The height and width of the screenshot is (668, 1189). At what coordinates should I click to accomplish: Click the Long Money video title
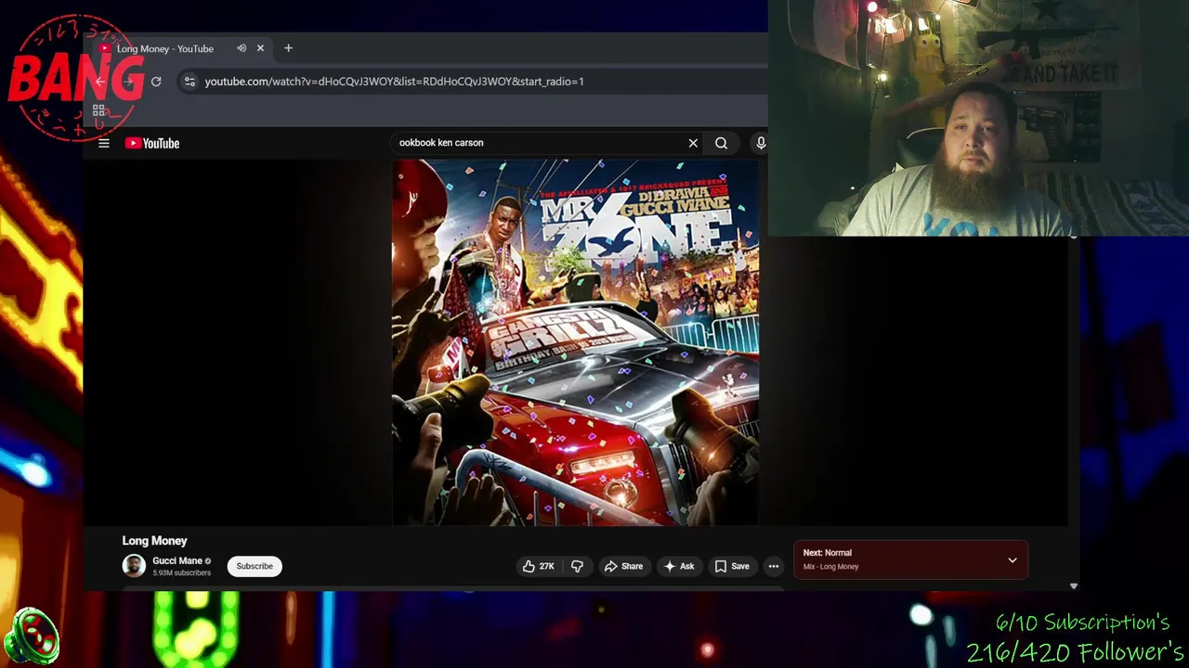click(154, 541)
